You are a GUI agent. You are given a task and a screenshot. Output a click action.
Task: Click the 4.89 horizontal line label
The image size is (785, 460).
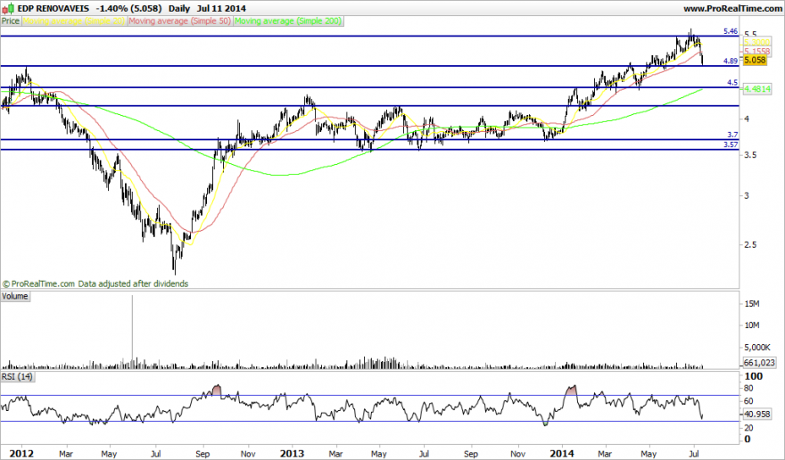pyautogui.click(x=731, y=62)
